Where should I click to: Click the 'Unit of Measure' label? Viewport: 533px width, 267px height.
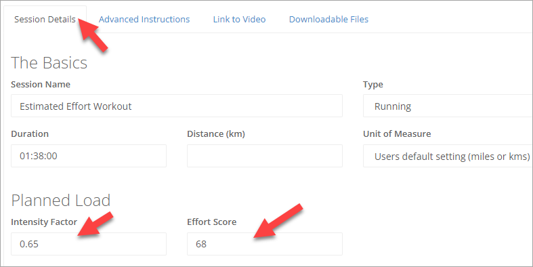pyautogui.click(x=397, y=133)
